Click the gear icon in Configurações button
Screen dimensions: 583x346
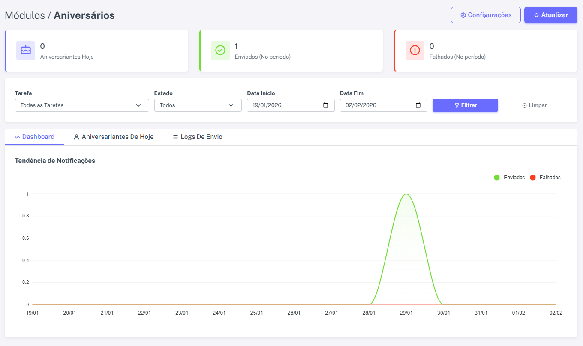(463, 15)
